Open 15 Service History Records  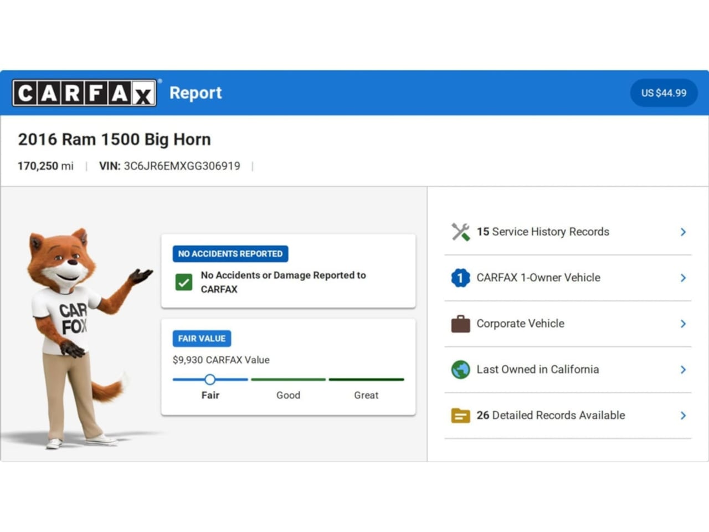568,232
